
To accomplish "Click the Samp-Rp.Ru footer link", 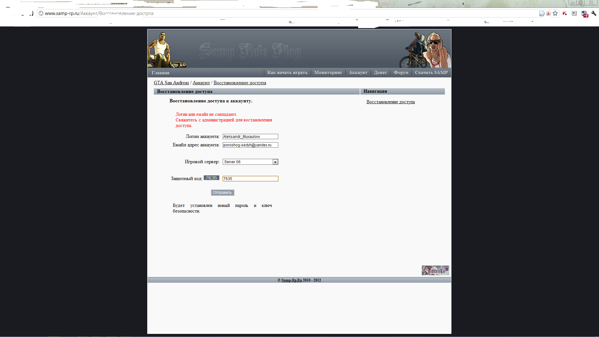I will [x=291, y=280].
